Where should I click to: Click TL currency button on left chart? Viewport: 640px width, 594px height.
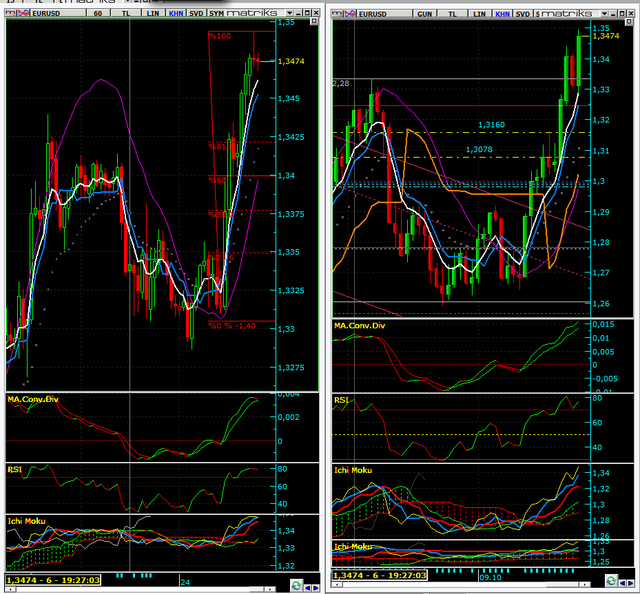pos(125,13)
